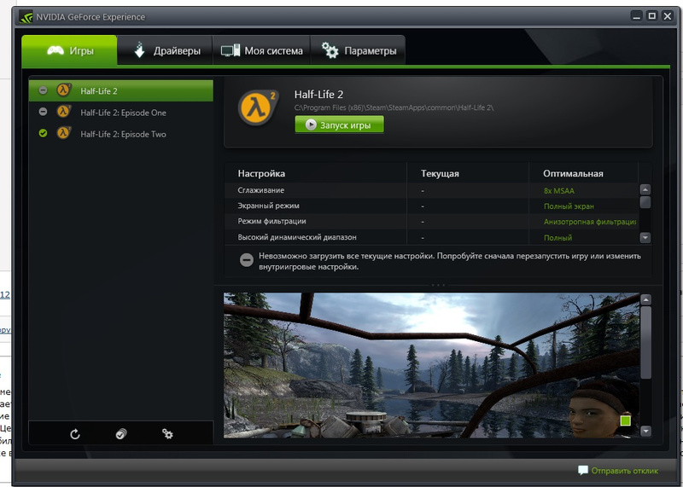The width and height of the screenshot is (683, 487).
Task: Click the Half-Life 2 install path text
Action: [x=394, y=107]
